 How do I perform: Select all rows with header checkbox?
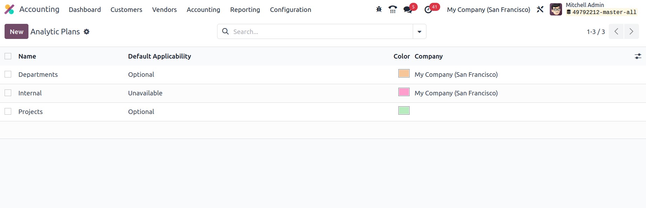tap(8, 56)
